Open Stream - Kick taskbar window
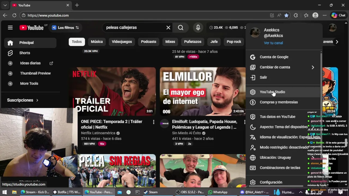 point(35,192)
